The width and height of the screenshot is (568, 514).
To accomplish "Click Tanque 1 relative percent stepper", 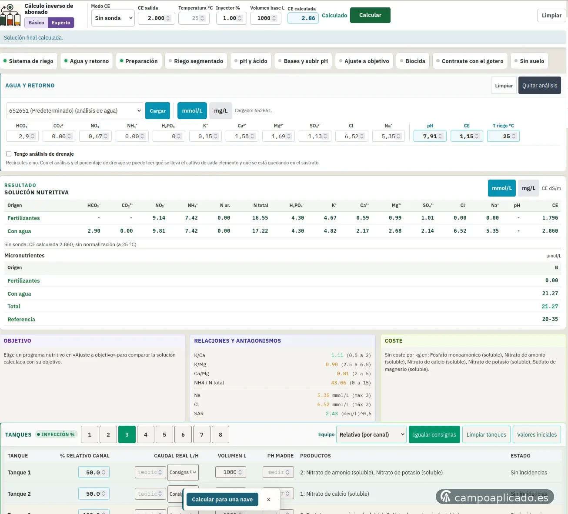I will 104,472.
